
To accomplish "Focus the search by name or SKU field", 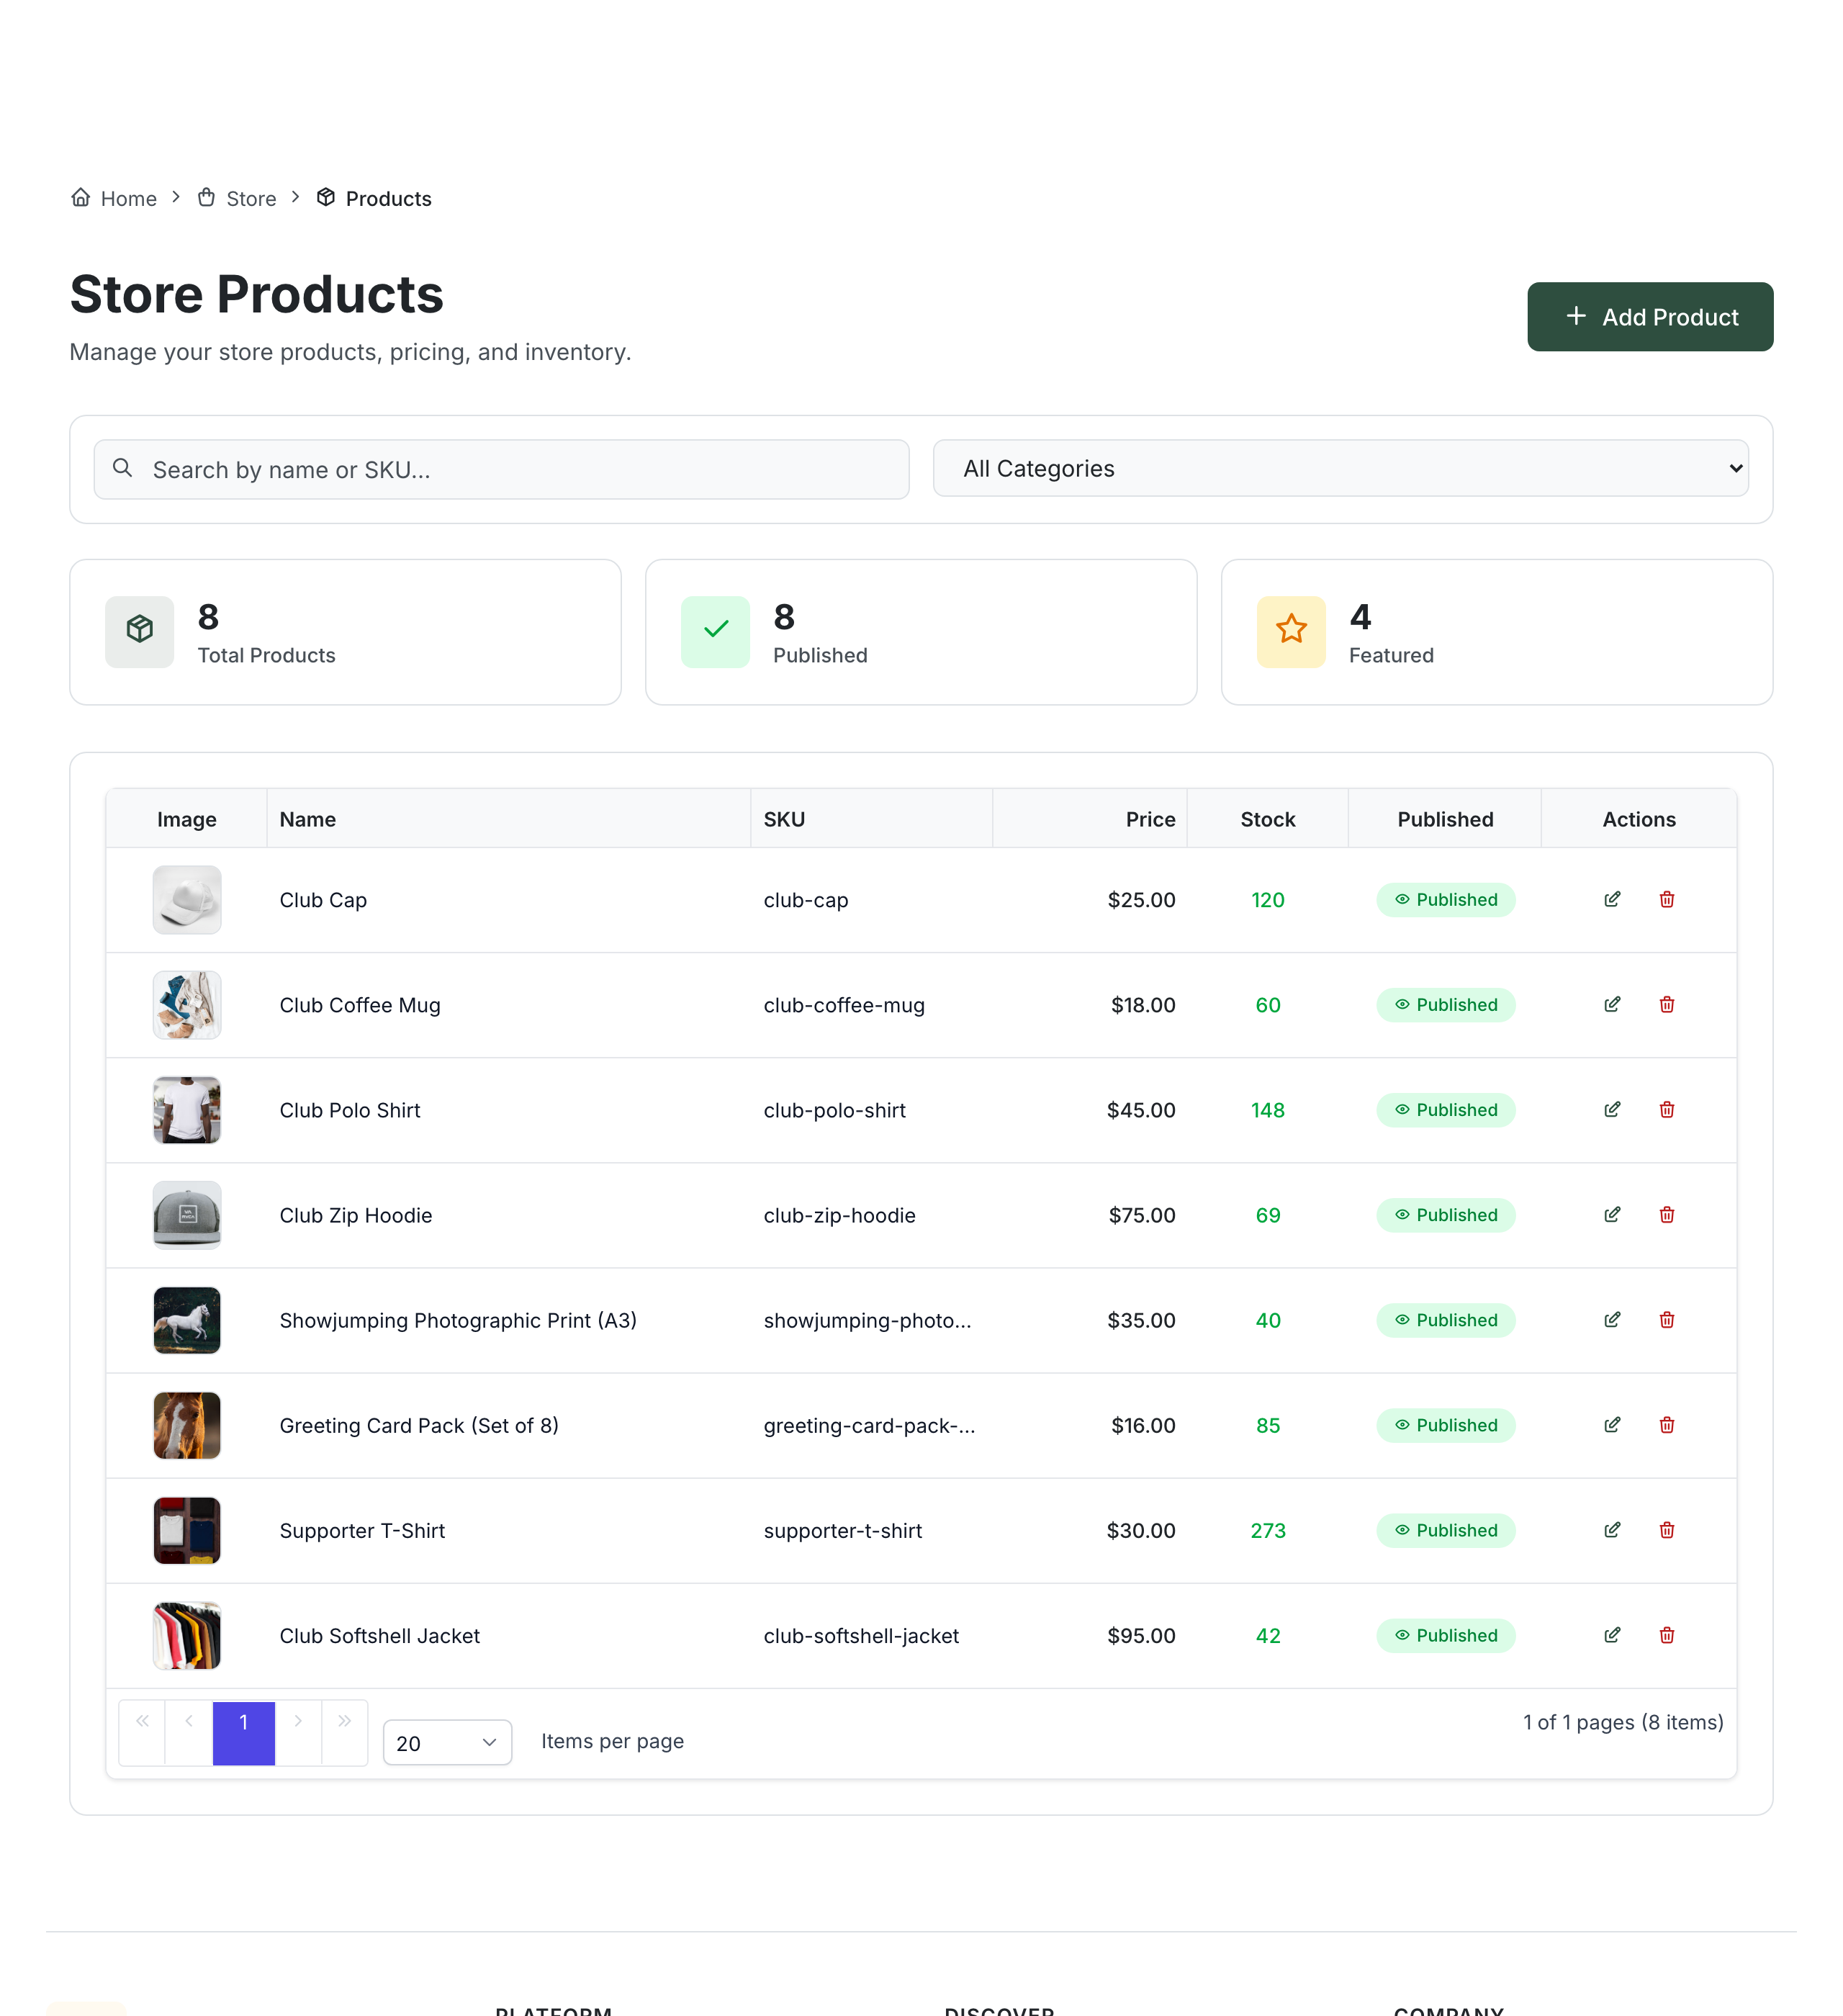I will point(501,469).
